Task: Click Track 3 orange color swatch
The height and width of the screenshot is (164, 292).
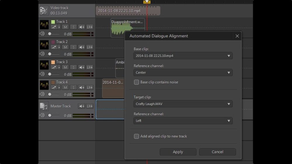Action: (53, 62)
